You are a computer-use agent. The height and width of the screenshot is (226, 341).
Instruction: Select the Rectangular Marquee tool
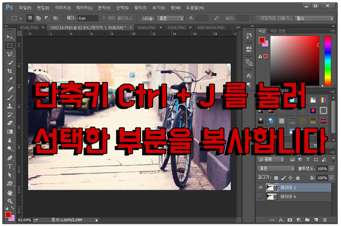pos(10,46)
